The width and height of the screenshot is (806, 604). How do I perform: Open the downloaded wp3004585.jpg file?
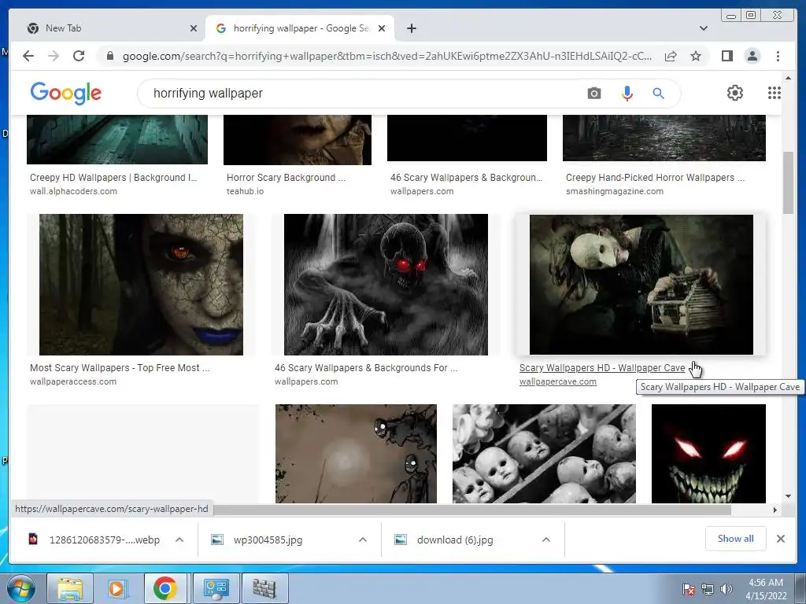pos(268,540)
